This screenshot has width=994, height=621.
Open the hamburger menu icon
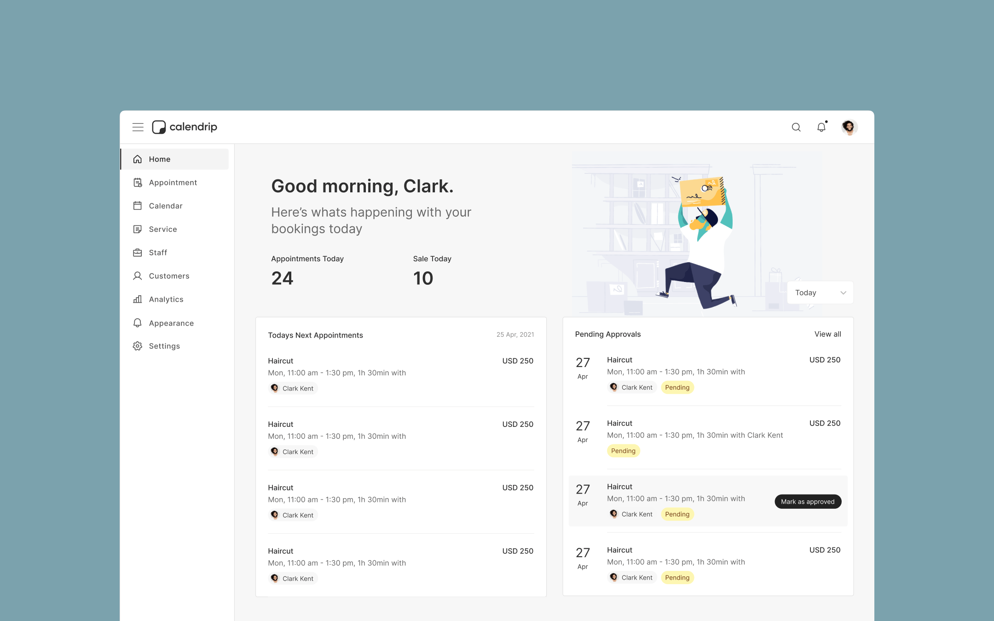(x=138, y=127)
